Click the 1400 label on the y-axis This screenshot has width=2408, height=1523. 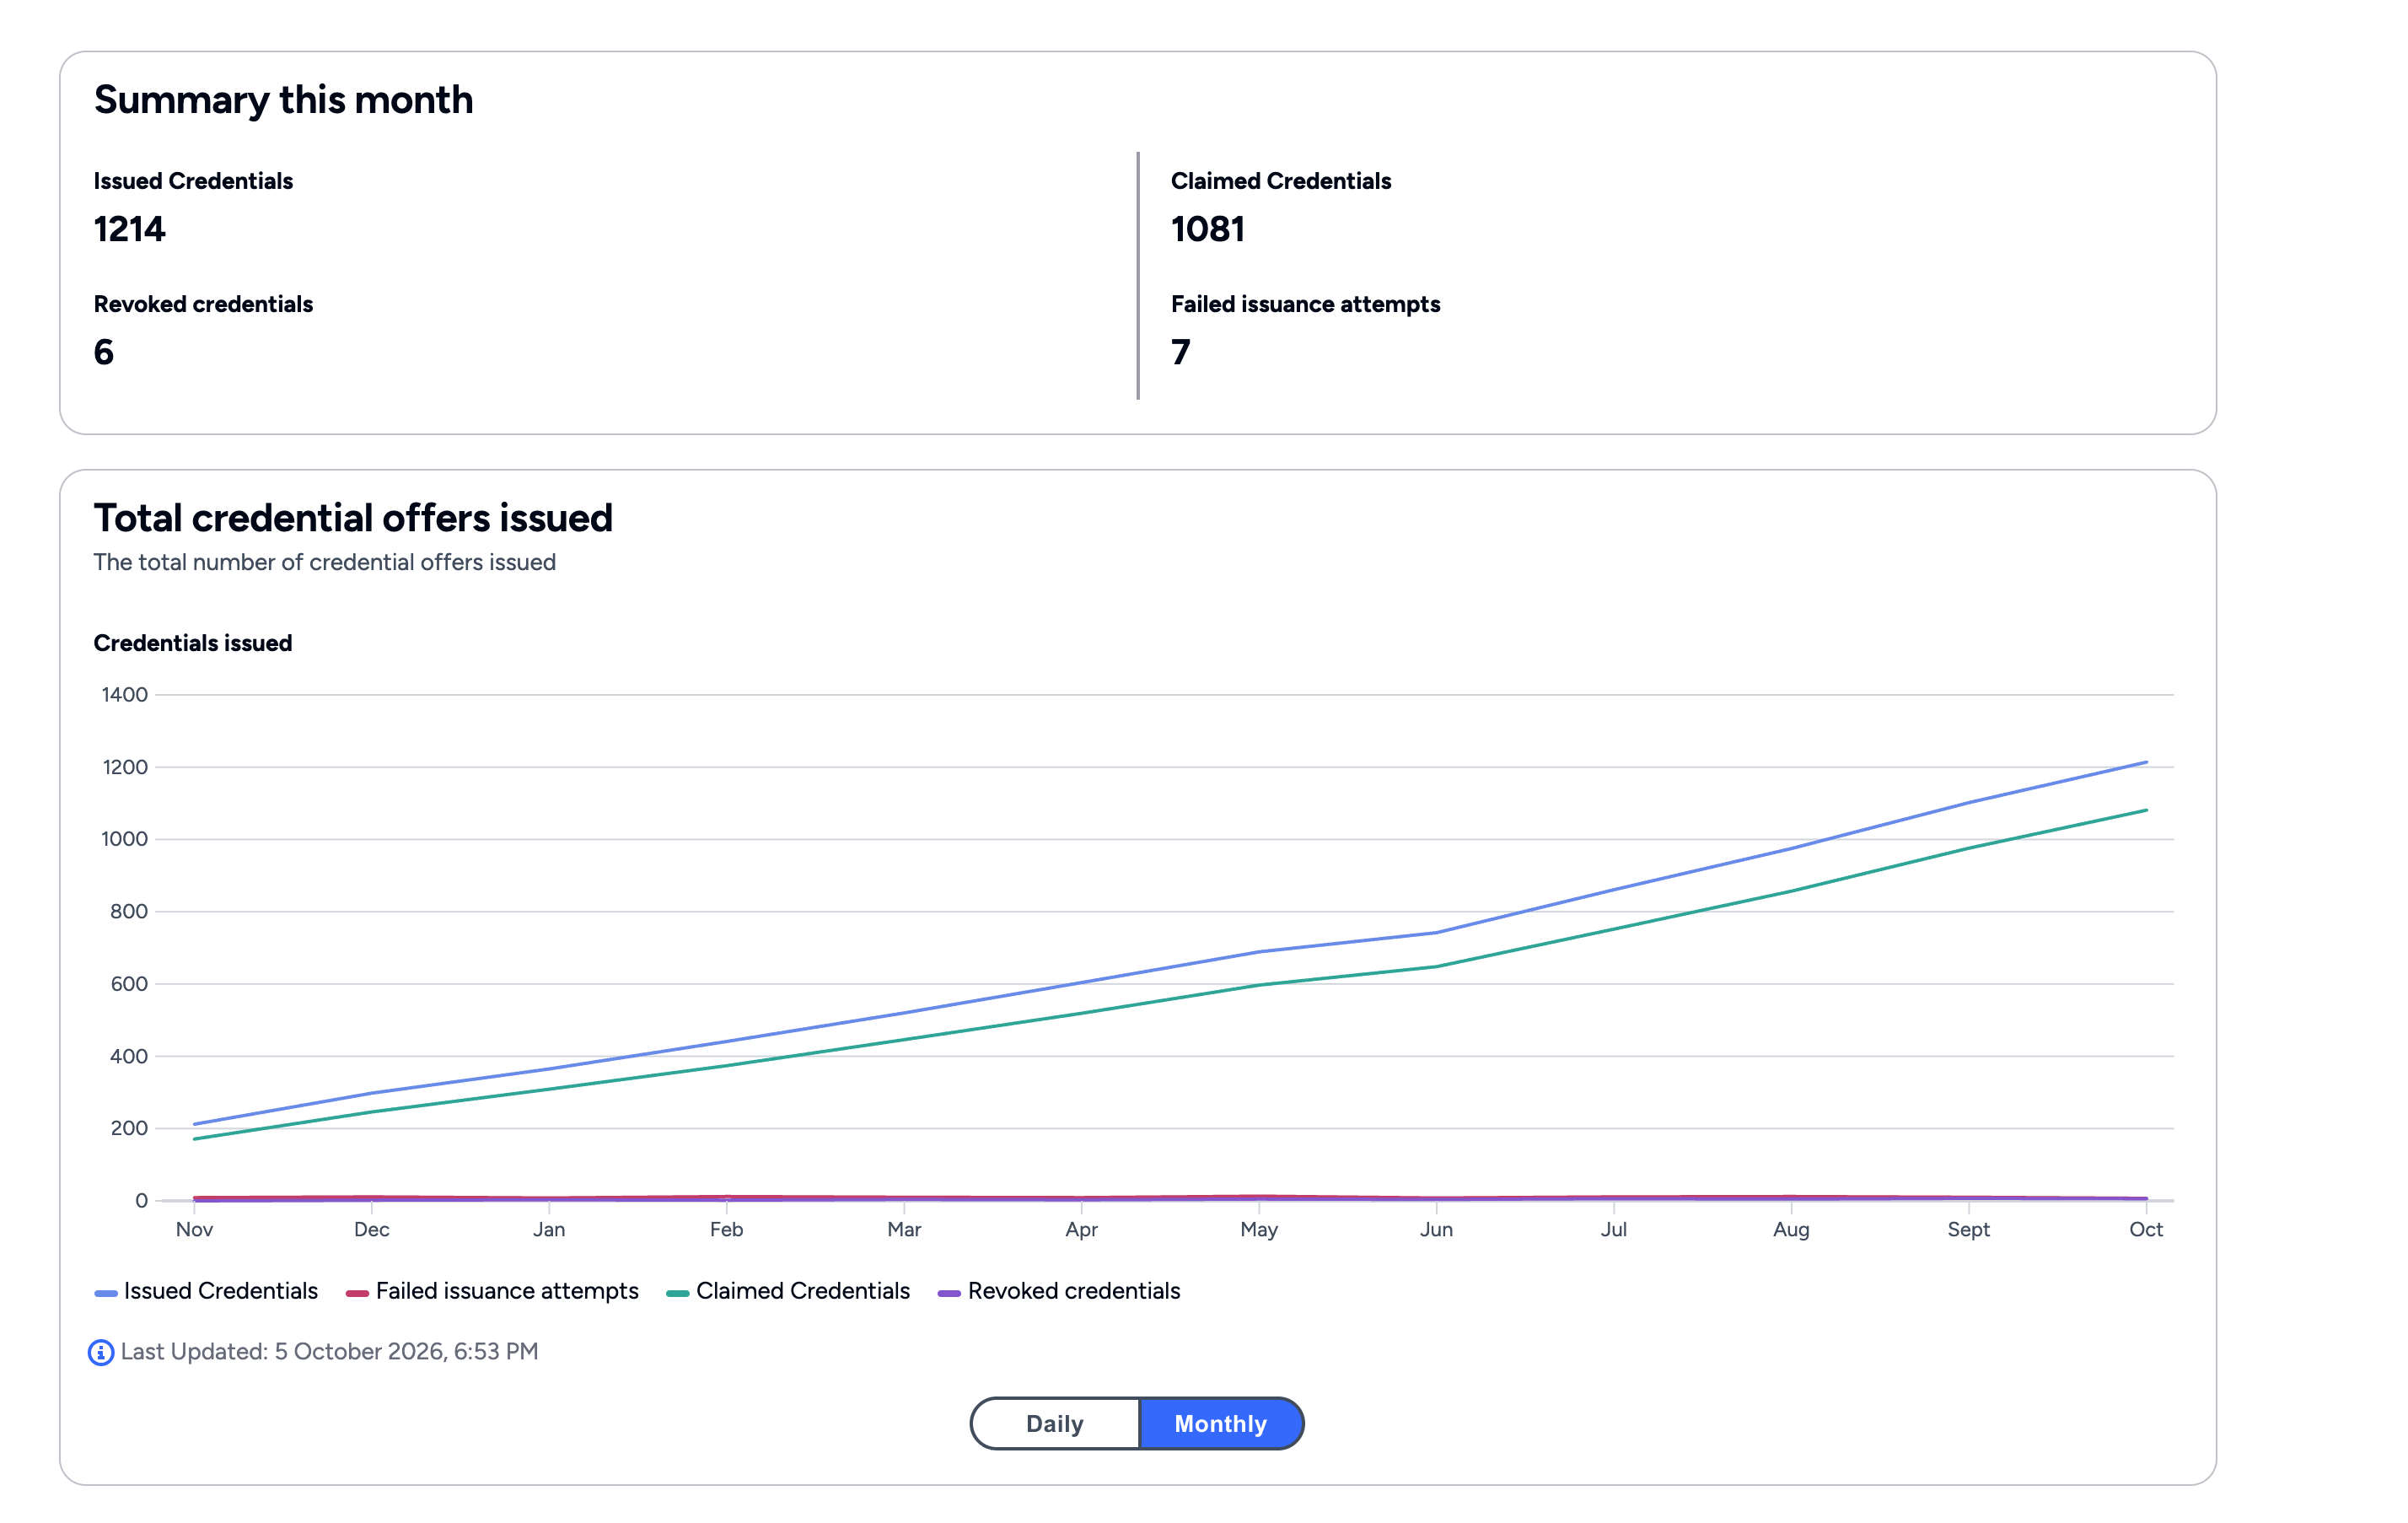pos(125,695)
